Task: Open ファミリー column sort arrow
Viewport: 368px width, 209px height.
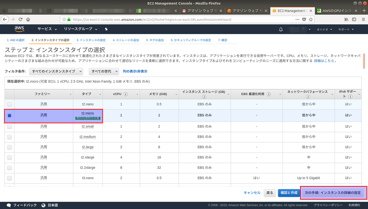Action: tap(70, 94)
